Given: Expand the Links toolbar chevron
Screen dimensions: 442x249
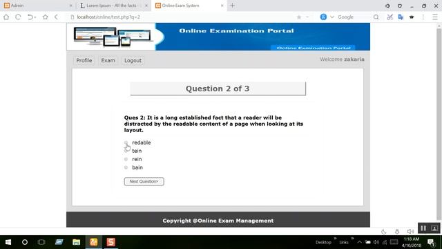Looking at the screenshot, I should (352, 239).
